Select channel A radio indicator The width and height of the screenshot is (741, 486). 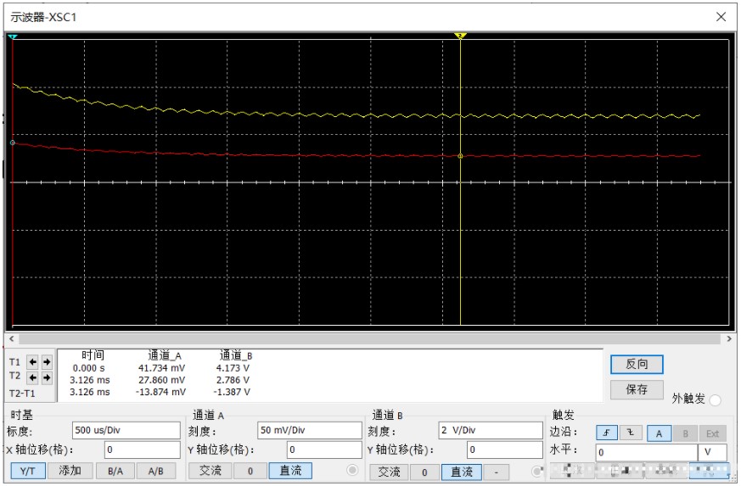352,471
